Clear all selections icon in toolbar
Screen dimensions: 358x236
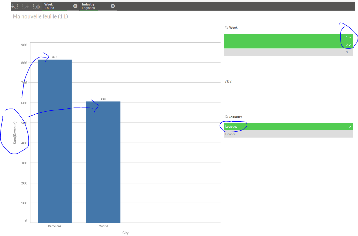tap(36, 6)
